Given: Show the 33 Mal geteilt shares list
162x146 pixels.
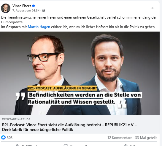Looking at the screenshot, I should 146,138.
